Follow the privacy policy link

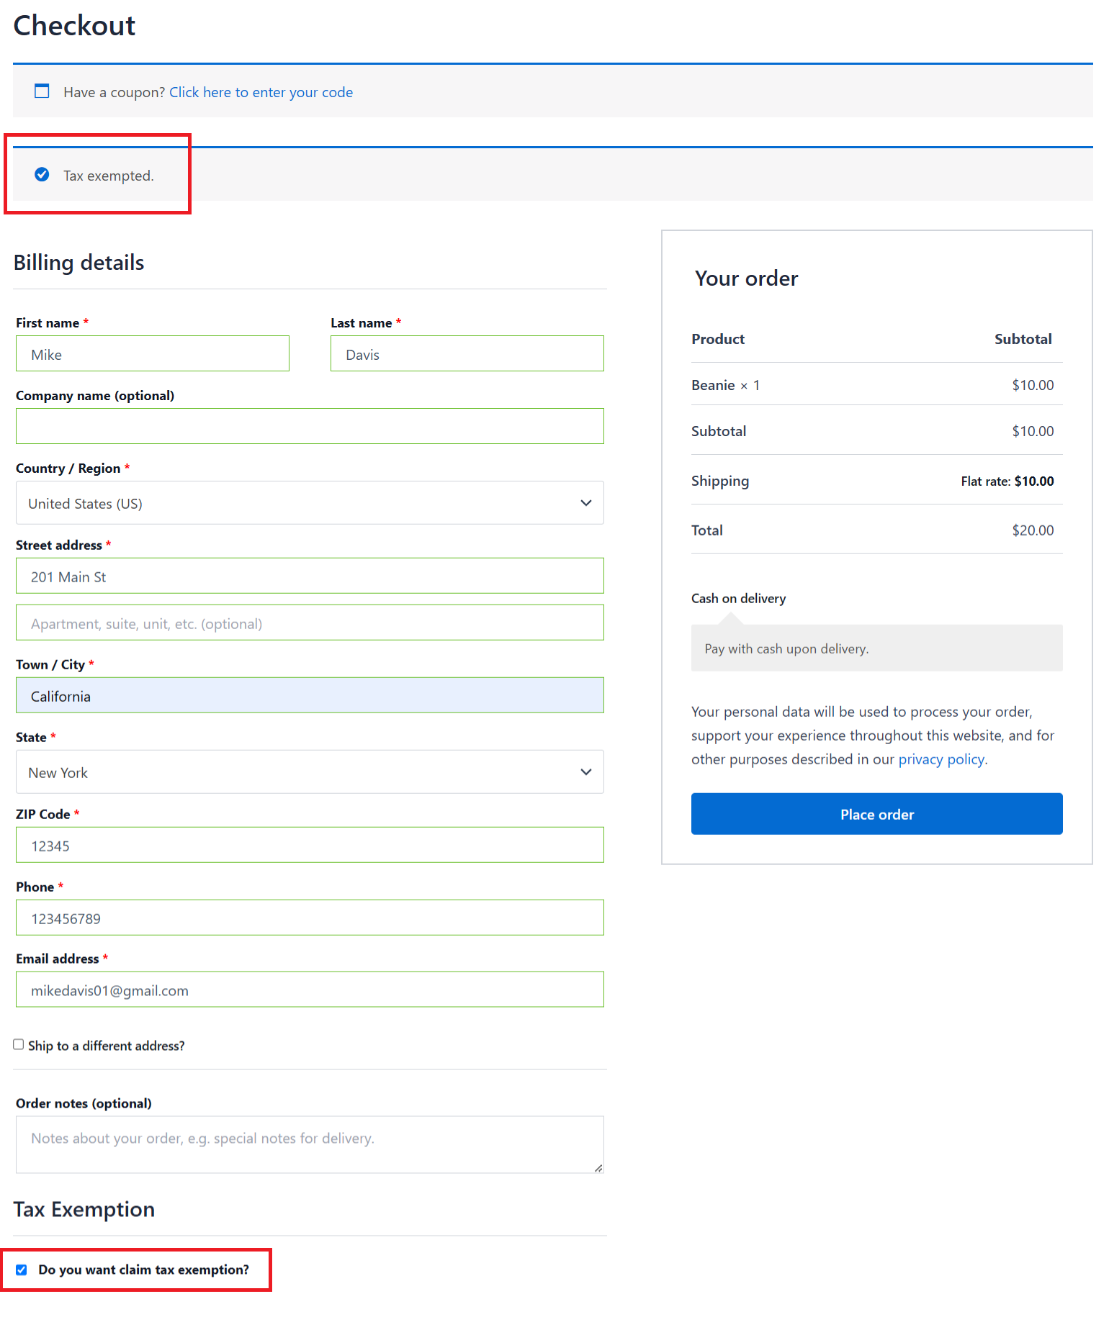pos(941,759)
